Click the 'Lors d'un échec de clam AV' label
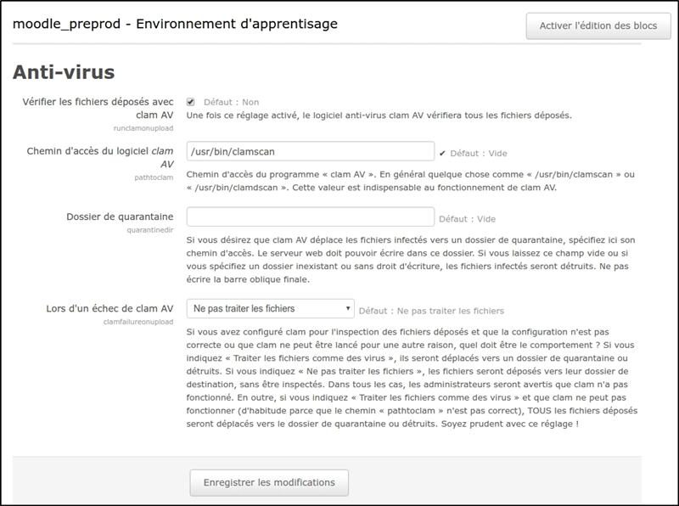Viewport: 679px width, 506px height. coord(108,308)
